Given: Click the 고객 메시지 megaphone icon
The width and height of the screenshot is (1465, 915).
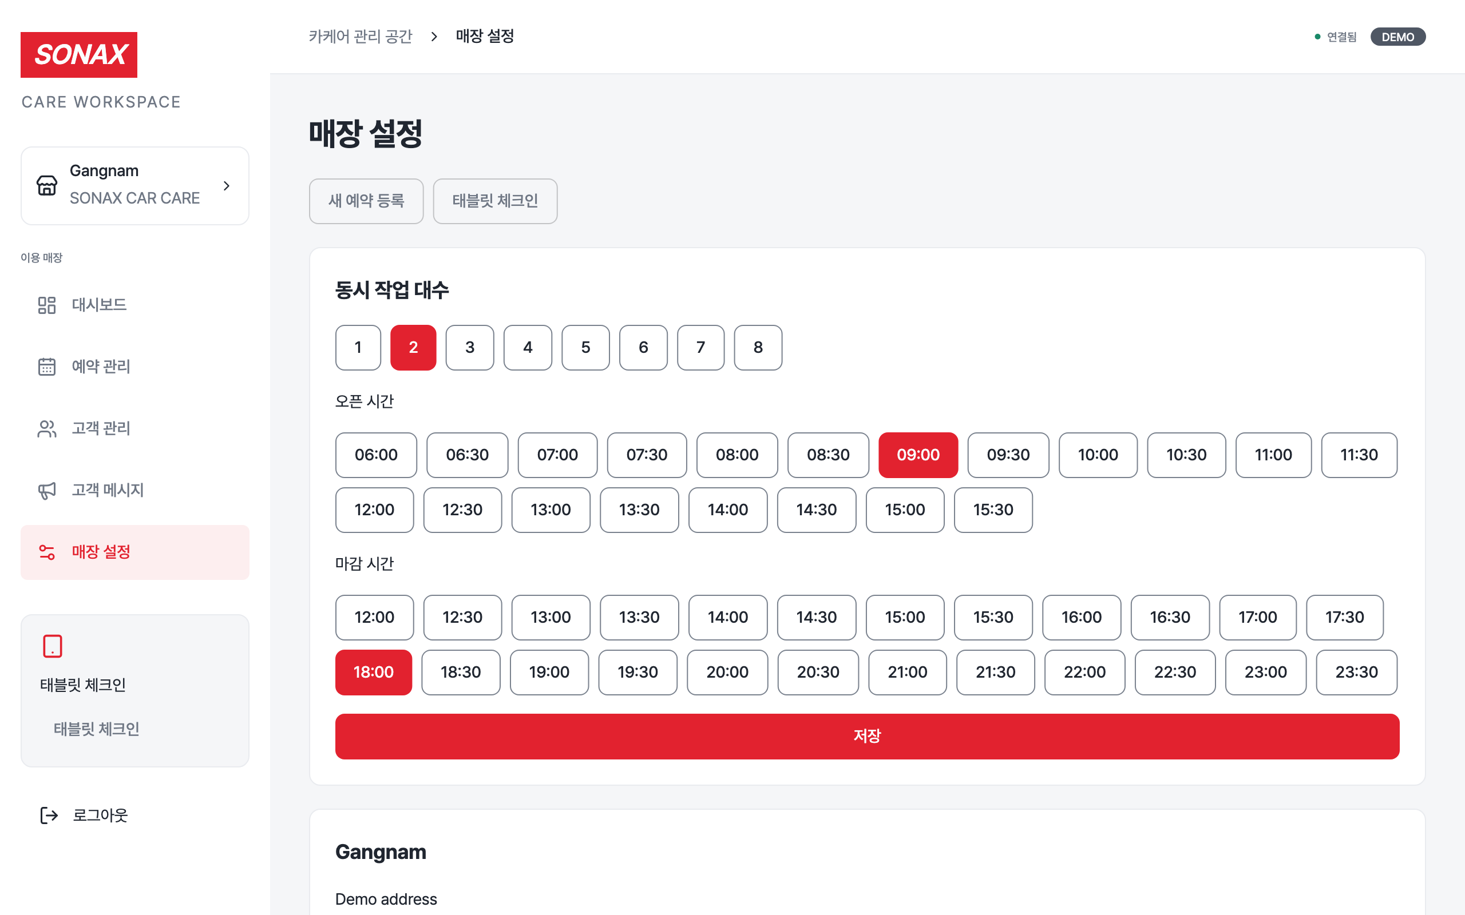Looking at the screenshot, I should click(x=46, y=490).
